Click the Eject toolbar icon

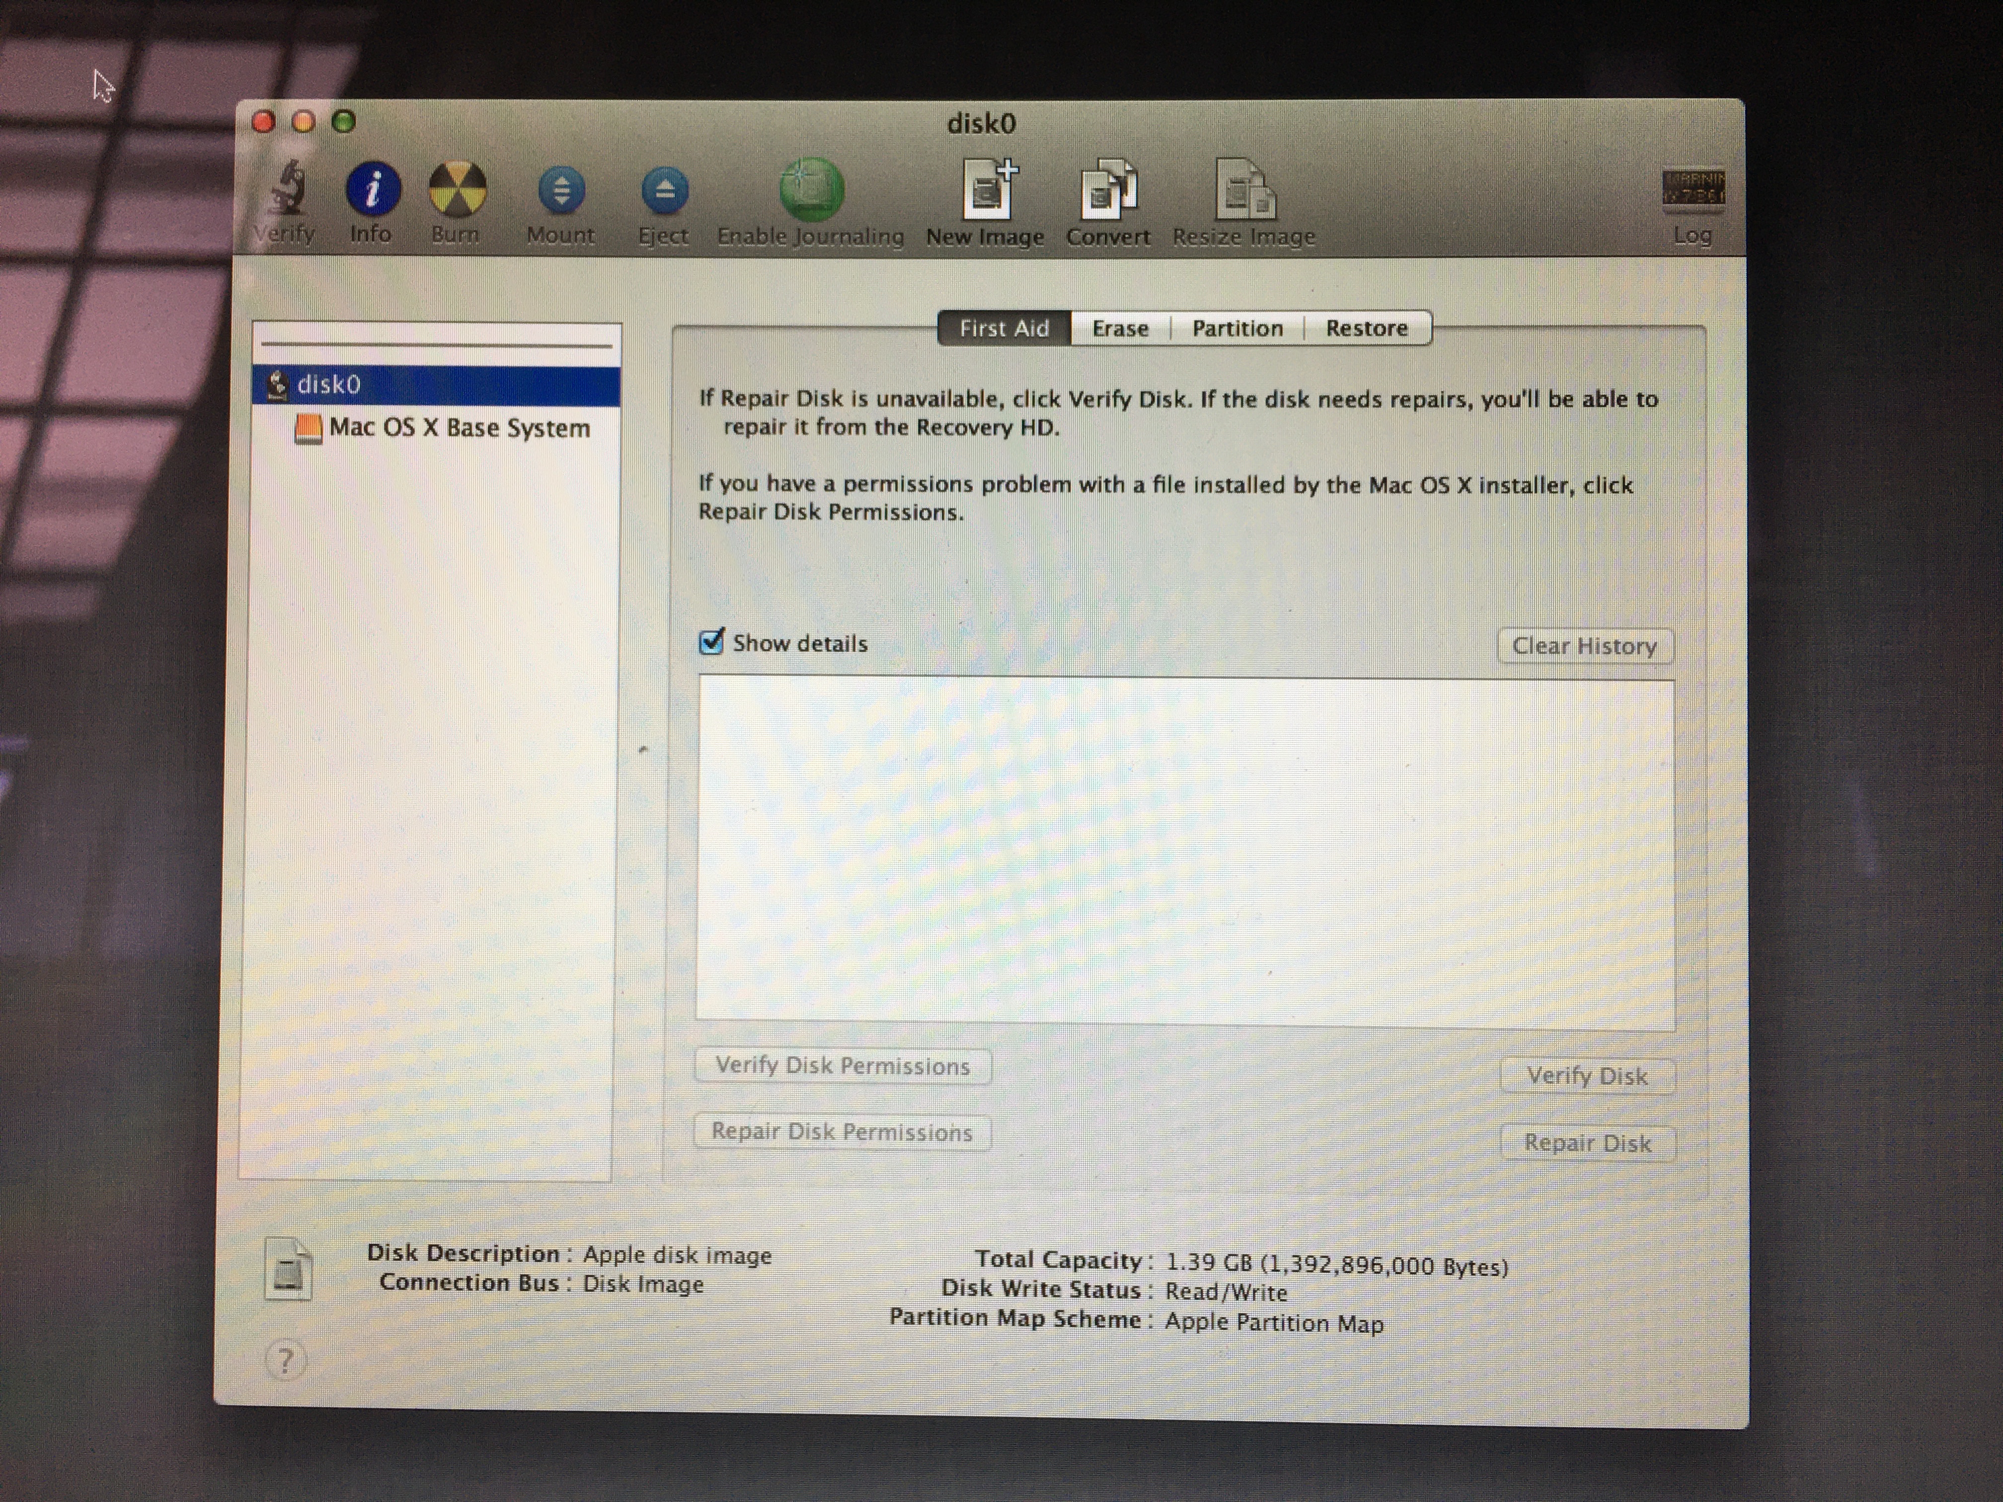click(x=665, y=190)
